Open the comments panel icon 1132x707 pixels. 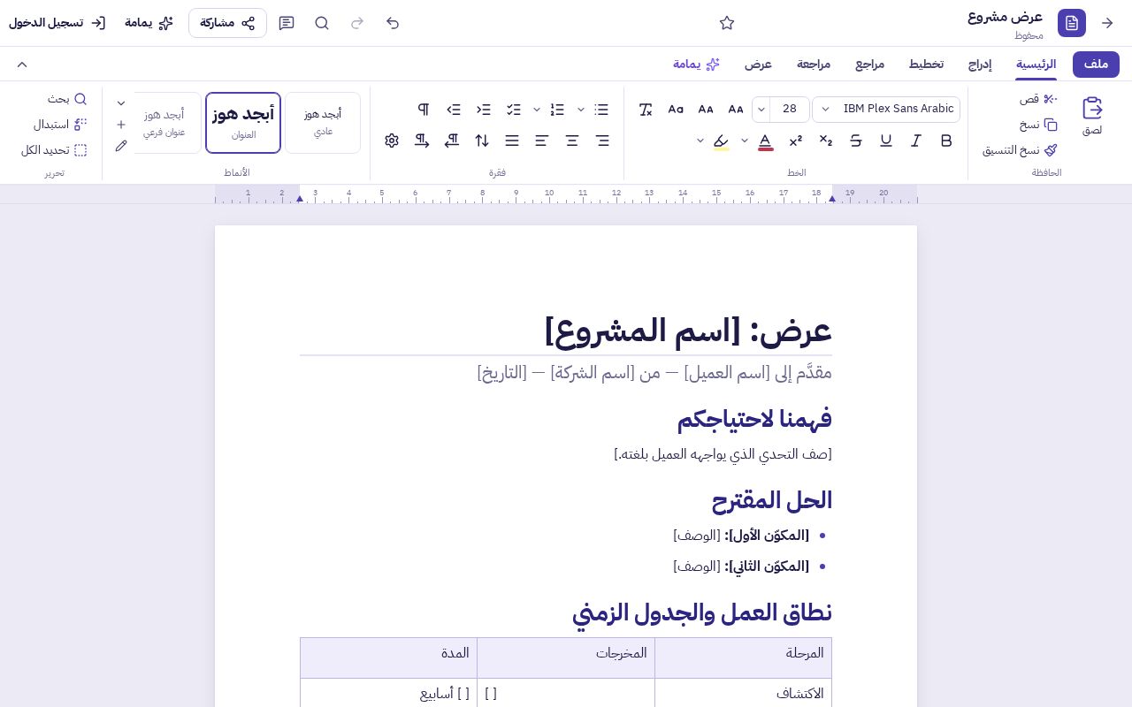click(287, 23)
